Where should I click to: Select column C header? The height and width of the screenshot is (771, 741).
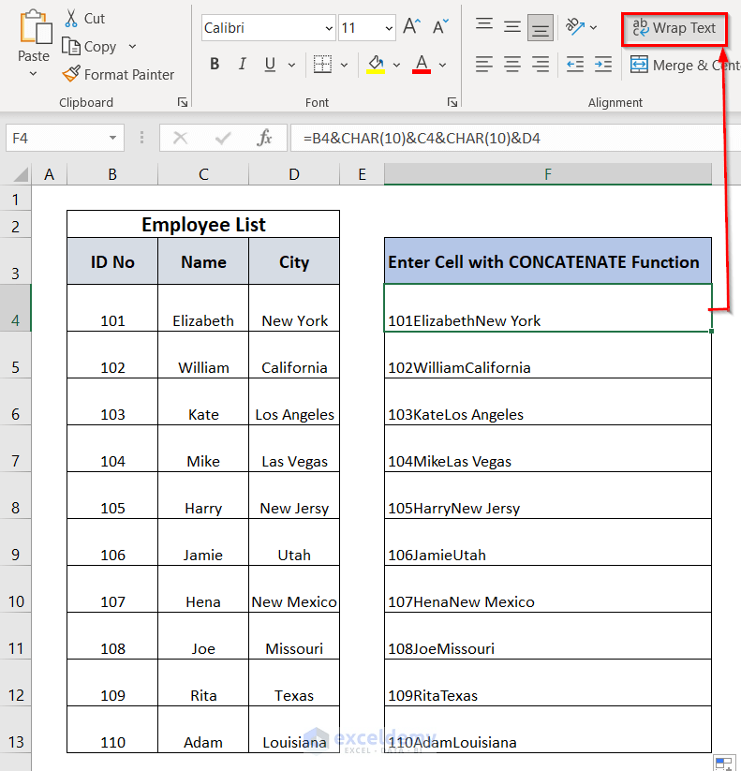coord(203,174)
